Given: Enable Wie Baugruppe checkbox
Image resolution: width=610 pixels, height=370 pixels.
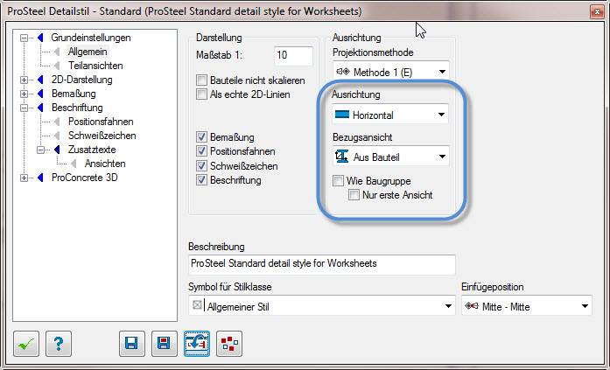Looking at the screenshot, I should click(x=338, y=181).
